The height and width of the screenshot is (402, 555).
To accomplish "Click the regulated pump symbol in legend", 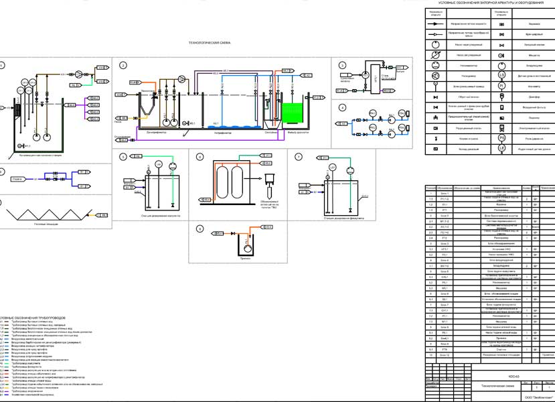I will click(x=434, y=54).
